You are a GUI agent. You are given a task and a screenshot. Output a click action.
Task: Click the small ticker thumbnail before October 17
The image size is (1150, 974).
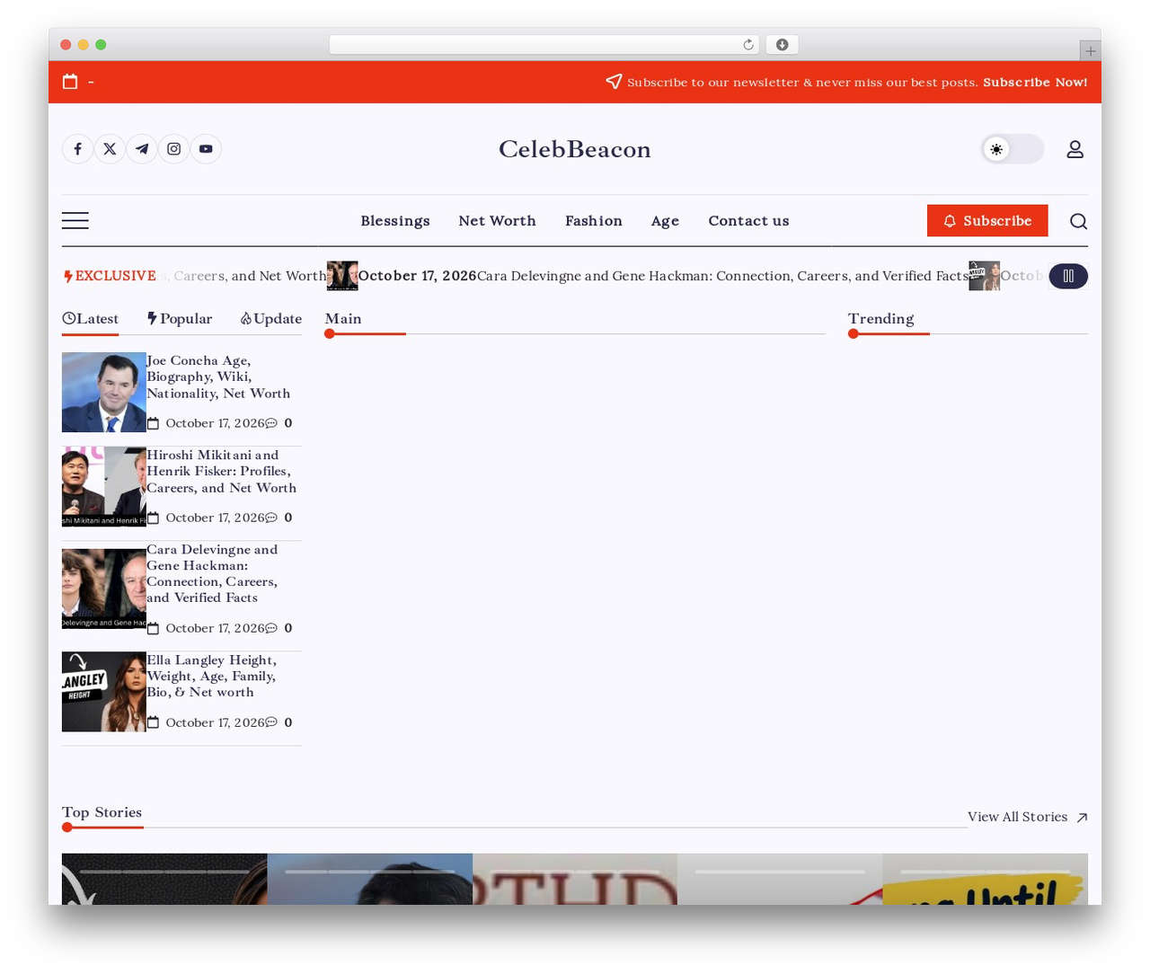tap(342, 276)
